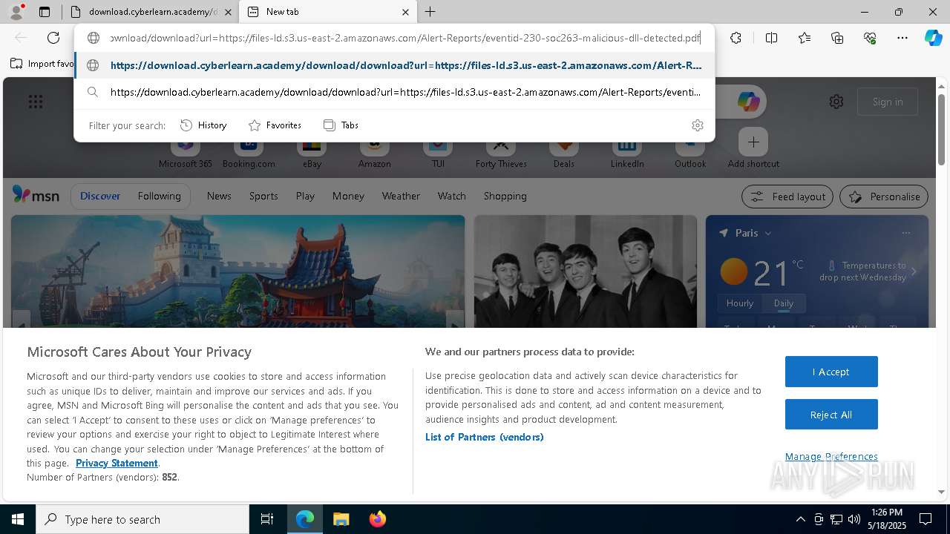Open the MSN app launcher grid
Screen dimensions: 950x534
coord(36,102)
